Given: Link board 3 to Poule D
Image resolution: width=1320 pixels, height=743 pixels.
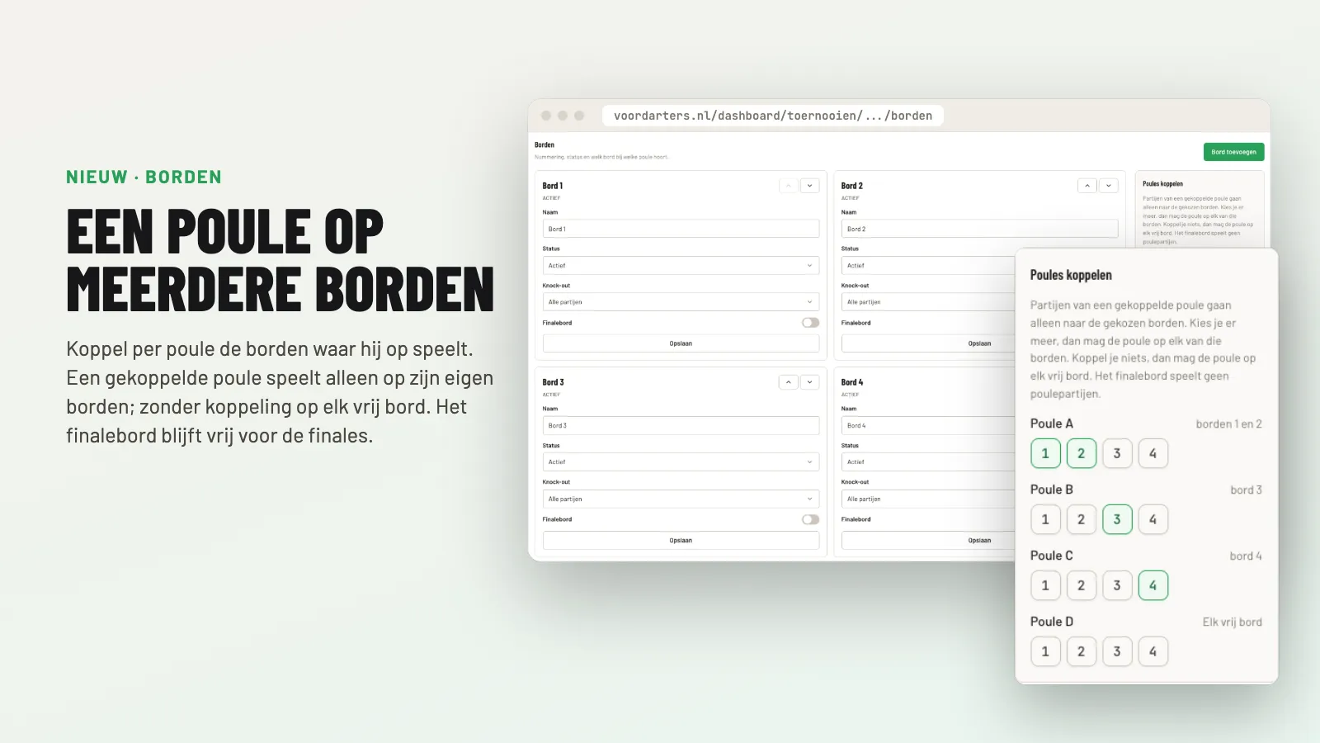Looking at the screenshot, I should 1117,651.
